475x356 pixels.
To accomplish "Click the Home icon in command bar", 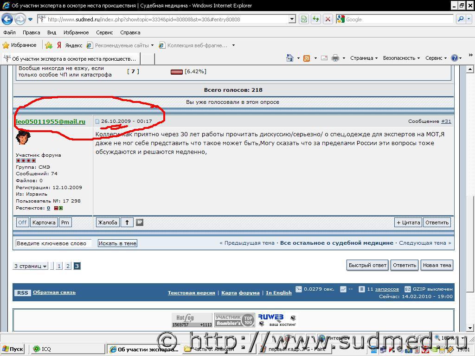I will [290, 58].
